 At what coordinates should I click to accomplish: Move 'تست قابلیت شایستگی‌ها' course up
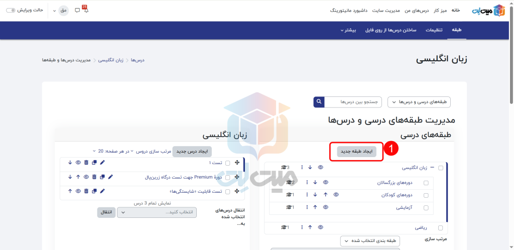[x=70, y=191]
